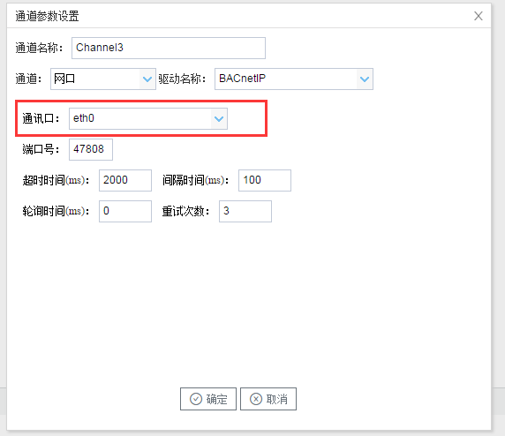This screenshot has height=436, width=505.
Task: Click the 轮询时间 field with 0
Action: (x=125, y=211)
